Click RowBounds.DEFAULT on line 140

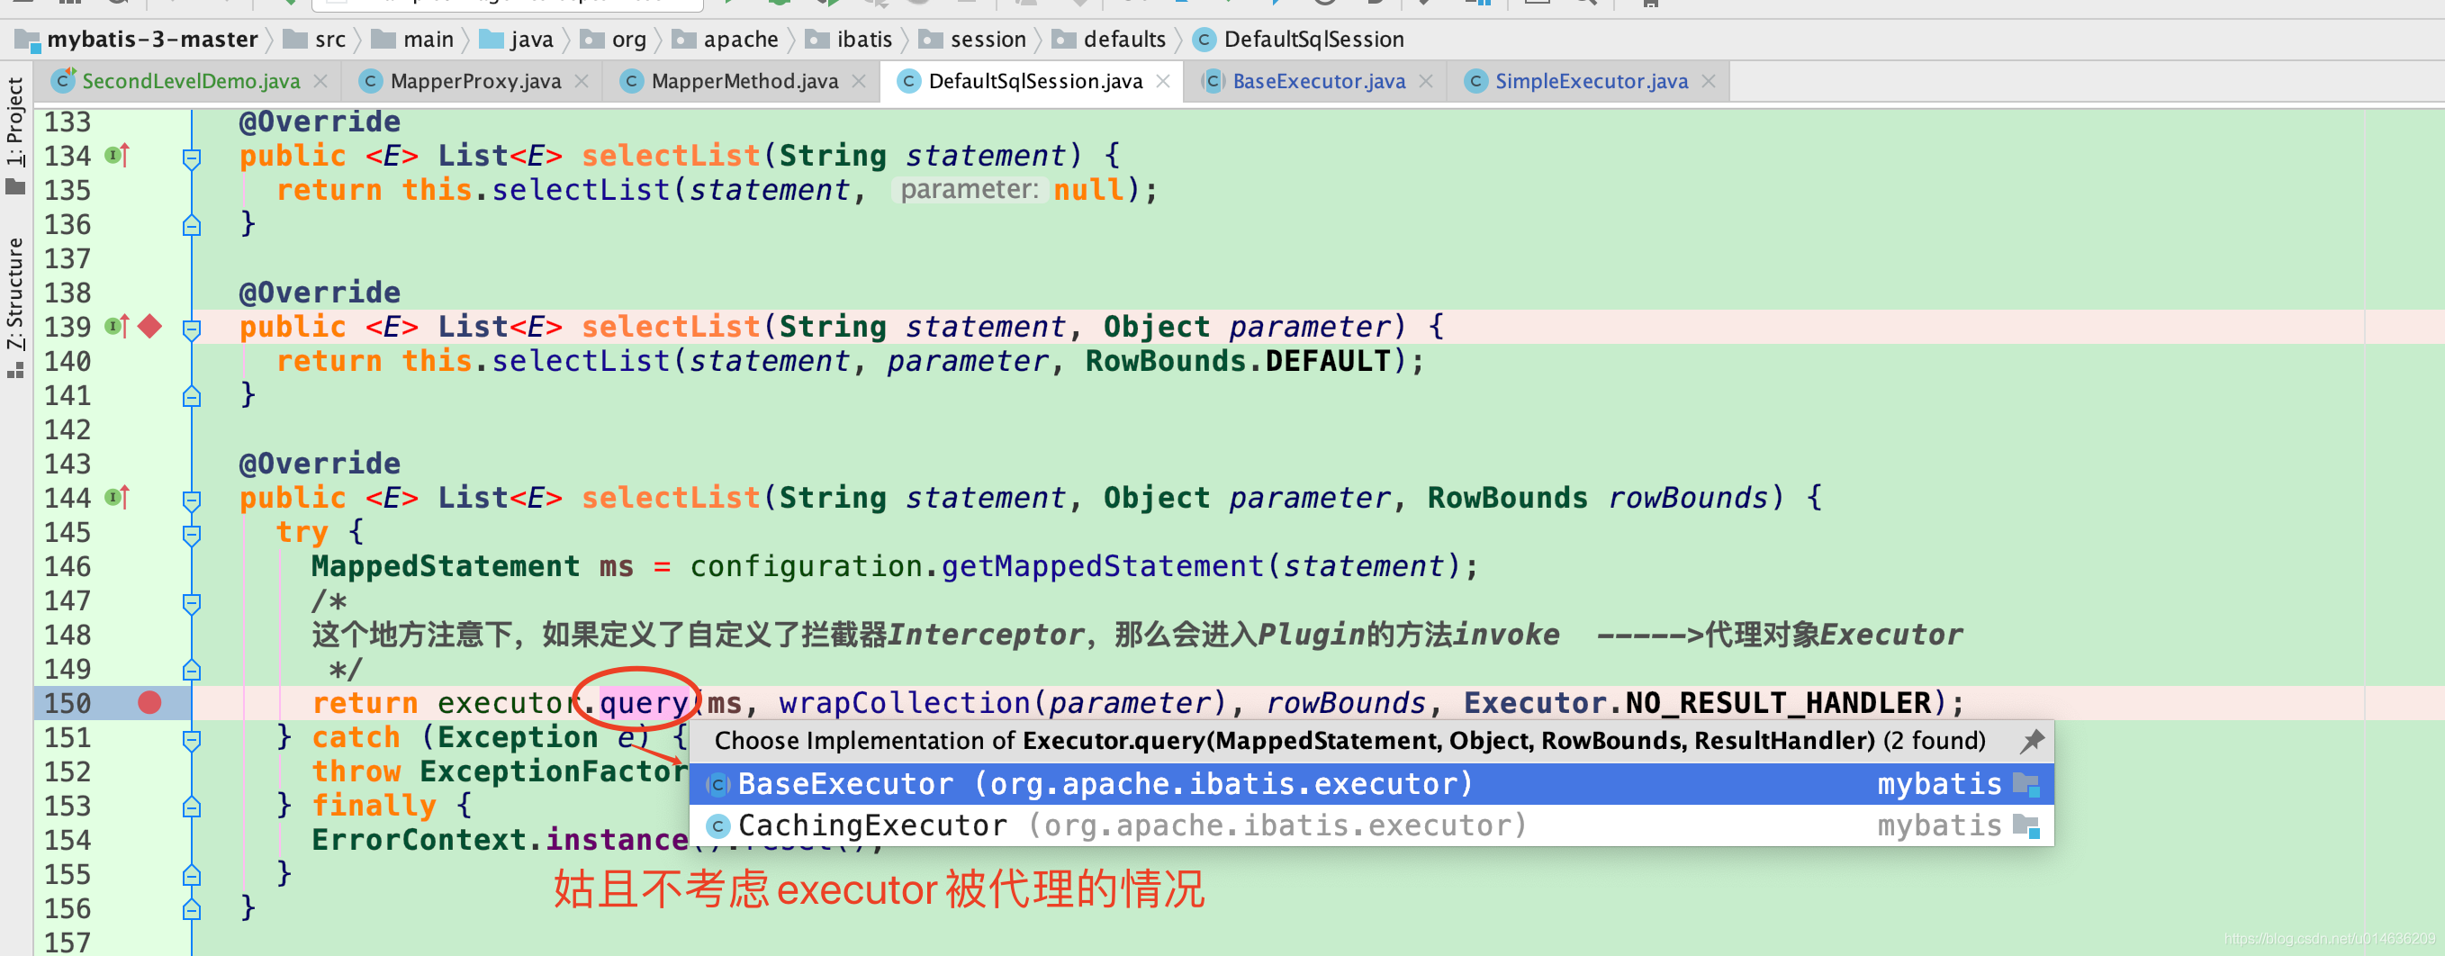pos(1239,362)
